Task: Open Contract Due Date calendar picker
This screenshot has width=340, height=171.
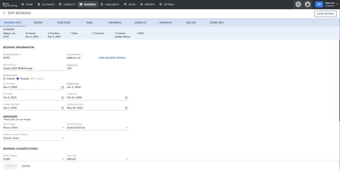Action: (62, 108)
